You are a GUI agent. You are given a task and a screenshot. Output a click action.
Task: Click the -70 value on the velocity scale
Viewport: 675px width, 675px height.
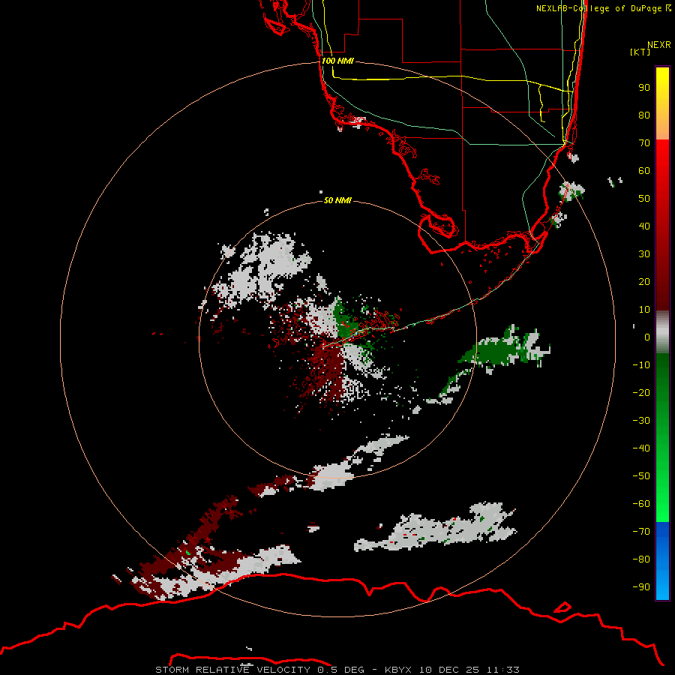641,531
